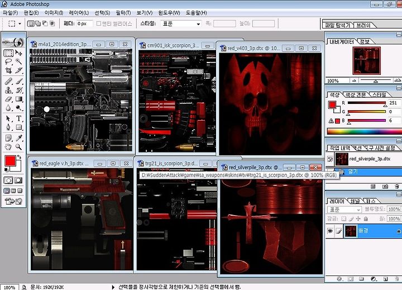Collapse the Color palette group

coord(399,88)
